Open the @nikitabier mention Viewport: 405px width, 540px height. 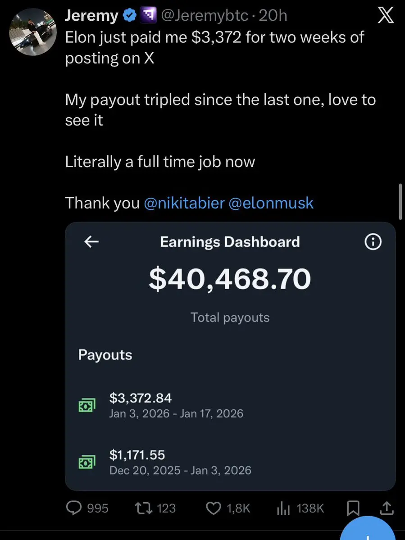pos(184,203)
